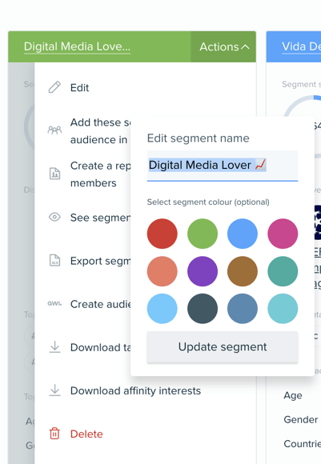Pick the dark slate colour swatch
321x464 pixels.
click(203, 309)
